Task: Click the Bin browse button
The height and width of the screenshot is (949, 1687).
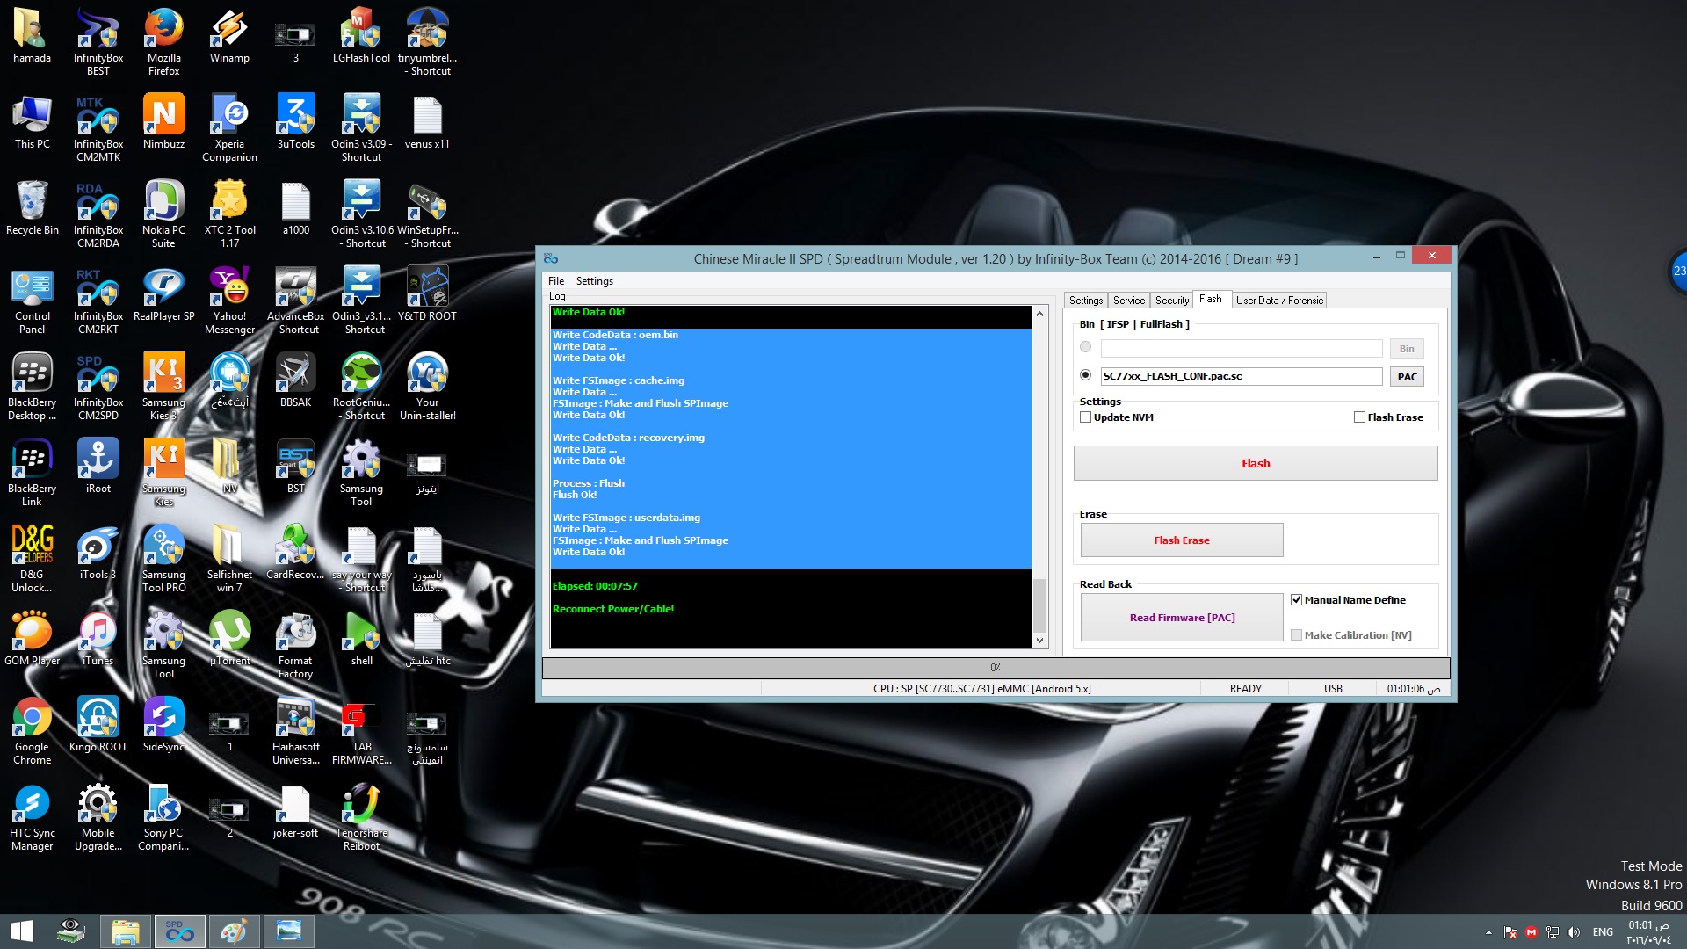Action: pyautogui.click(x=1408, y=349)
